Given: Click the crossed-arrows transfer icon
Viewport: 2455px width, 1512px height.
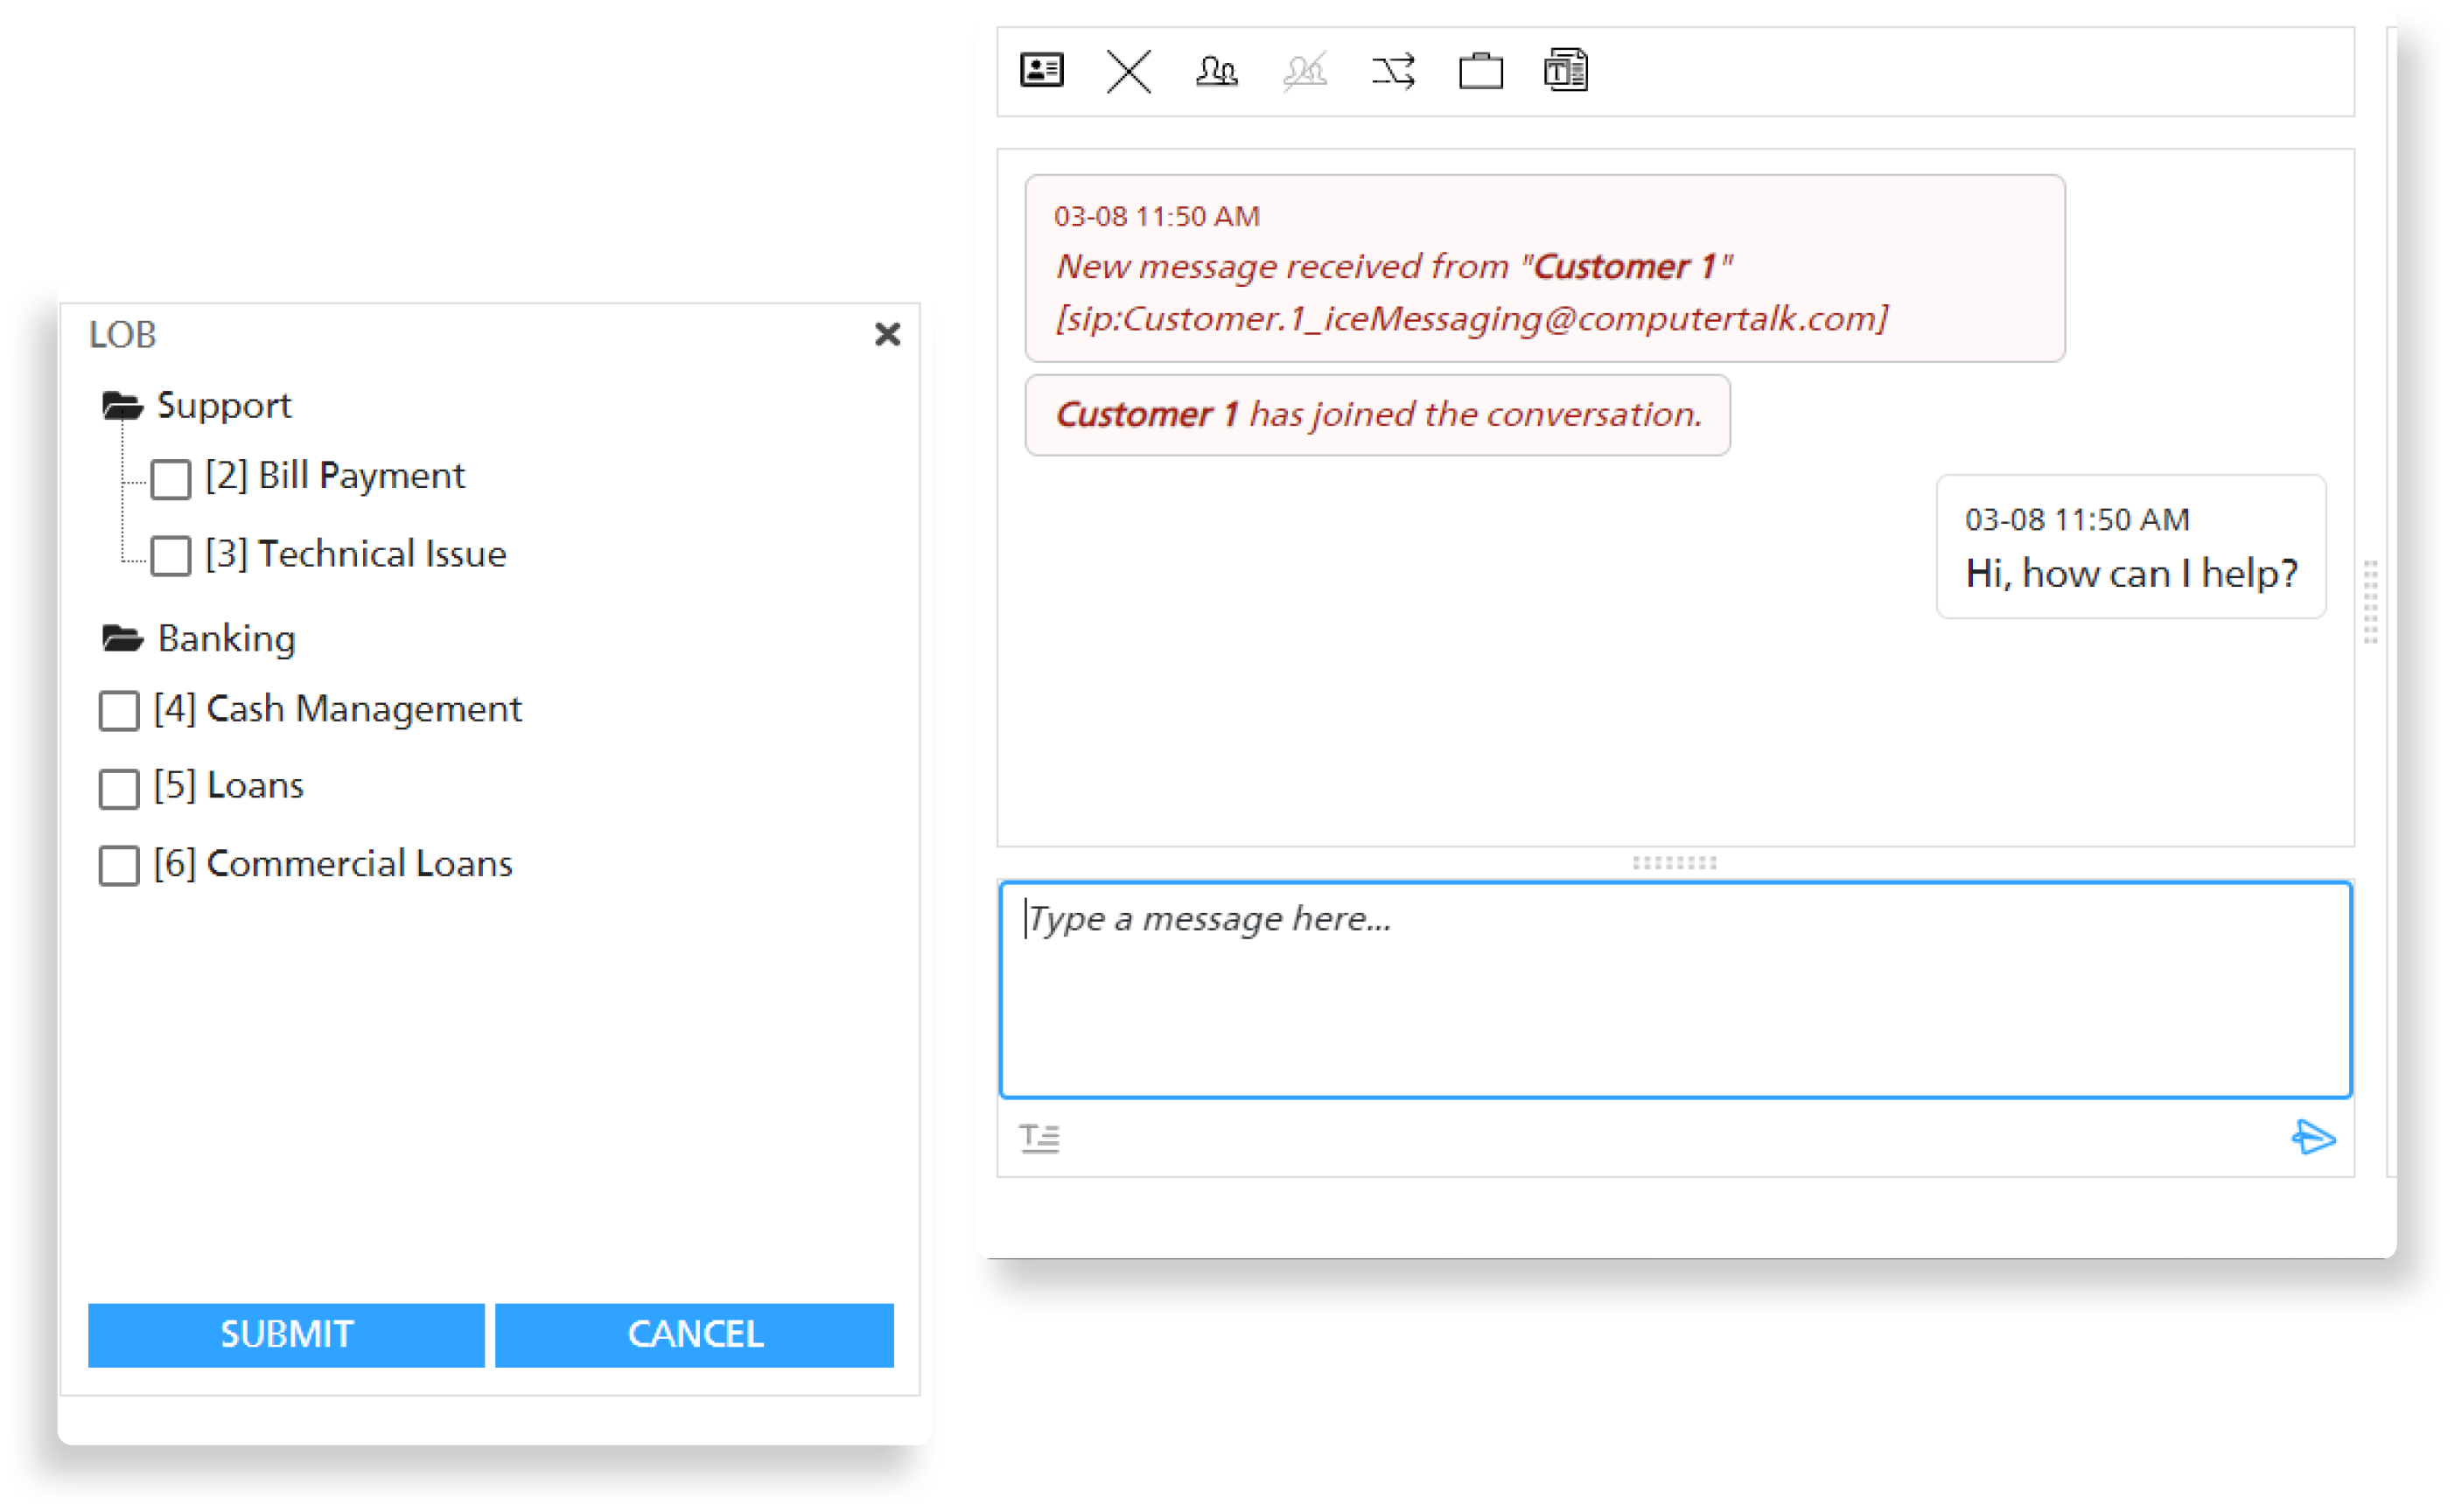Looking at the screenshot, I should click(1393, 71).
